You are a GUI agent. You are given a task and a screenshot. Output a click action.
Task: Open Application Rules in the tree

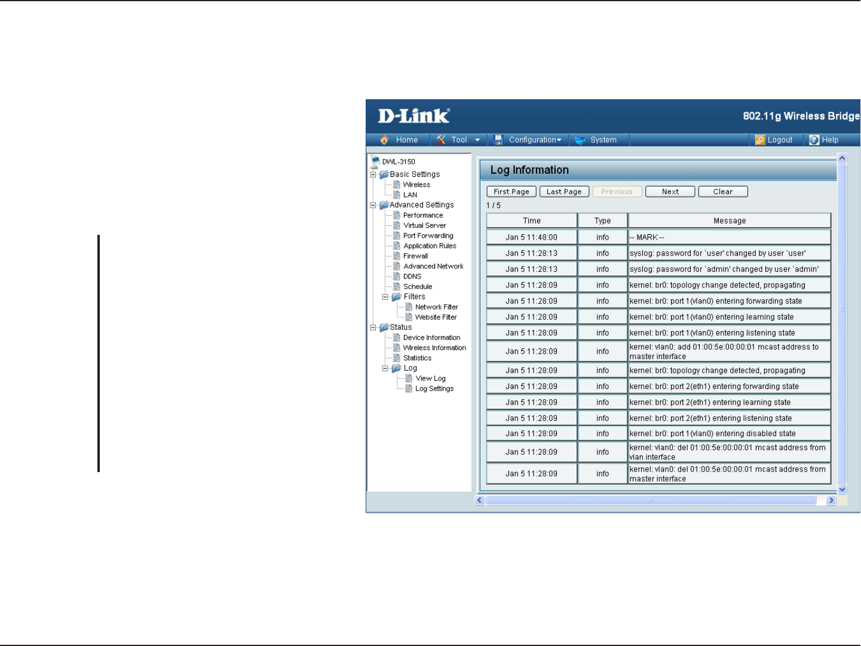[x=430, y=246]
